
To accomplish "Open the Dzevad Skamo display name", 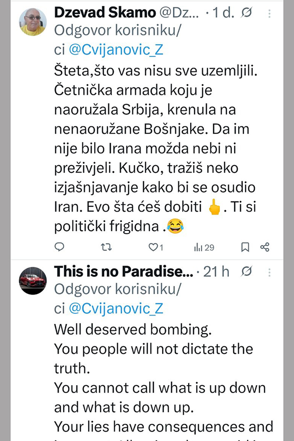I will tap(102, 12).
